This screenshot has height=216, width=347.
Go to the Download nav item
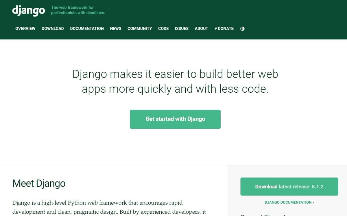[53, 28]
